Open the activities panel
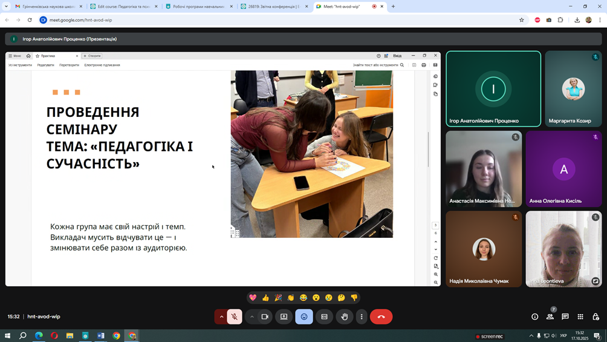Viewport: 607px width, 342px height. (x=580, y=317)
